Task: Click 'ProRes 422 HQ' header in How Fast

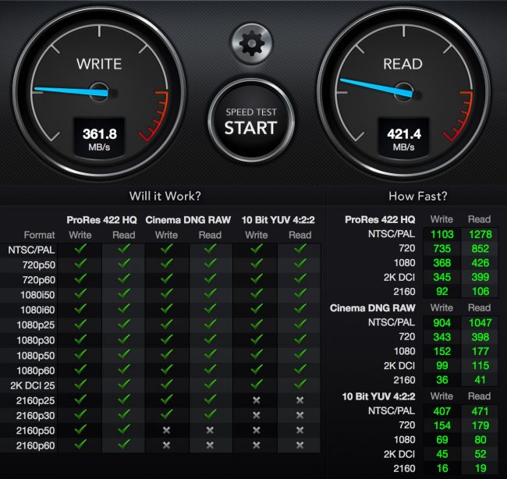Action: [380, 220]
